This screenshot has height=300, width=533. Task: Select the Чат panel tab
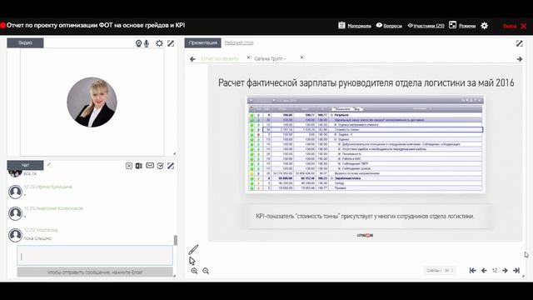coord(25,165)
